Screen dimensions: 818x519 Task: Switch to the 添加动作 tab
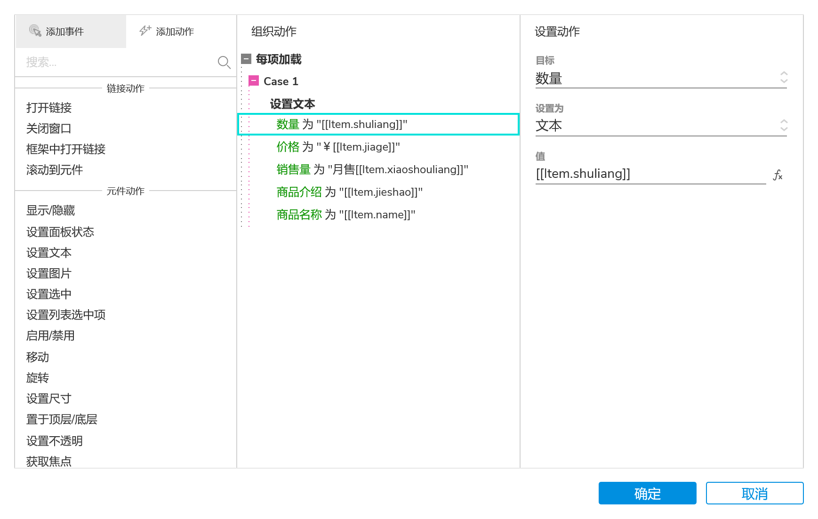(175, 32)
